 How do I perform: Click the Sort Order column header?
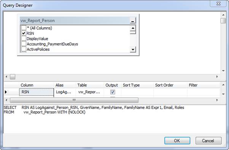170,85
